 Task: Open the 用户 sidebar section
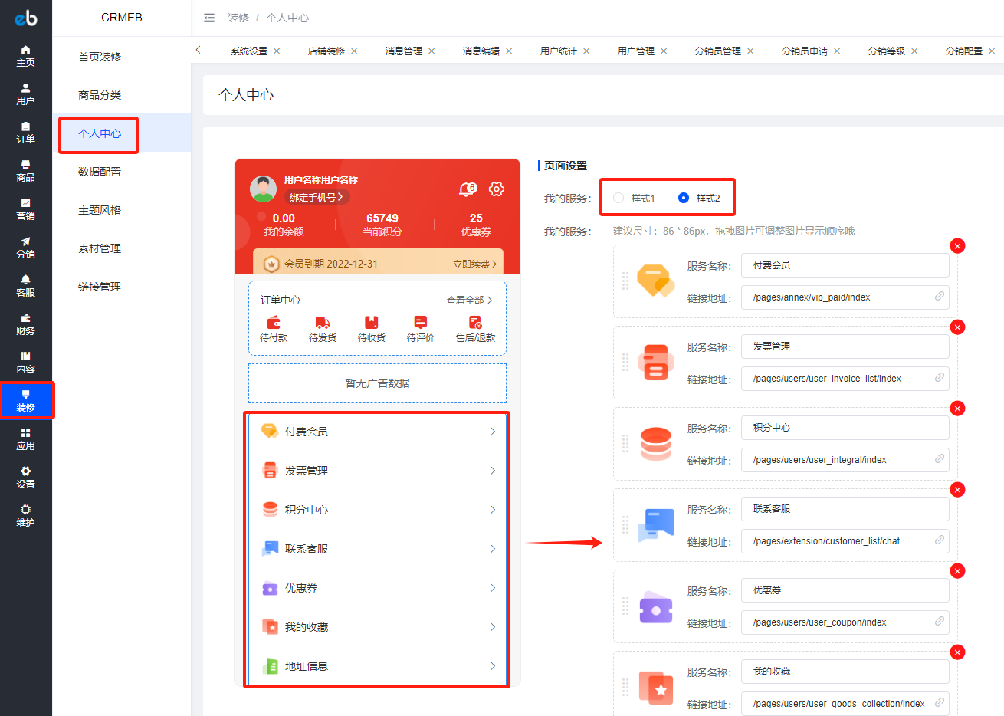coord(25,94)
